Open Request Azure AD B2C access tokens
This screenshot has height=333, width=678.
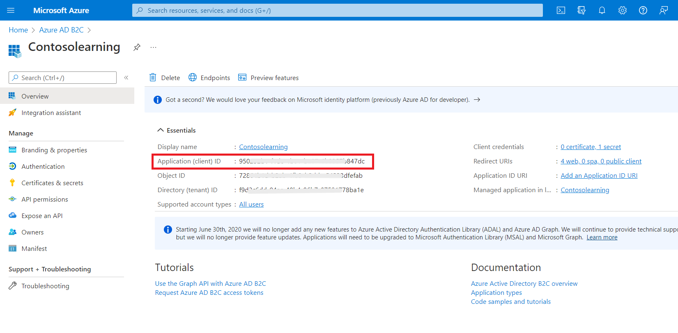209,293
